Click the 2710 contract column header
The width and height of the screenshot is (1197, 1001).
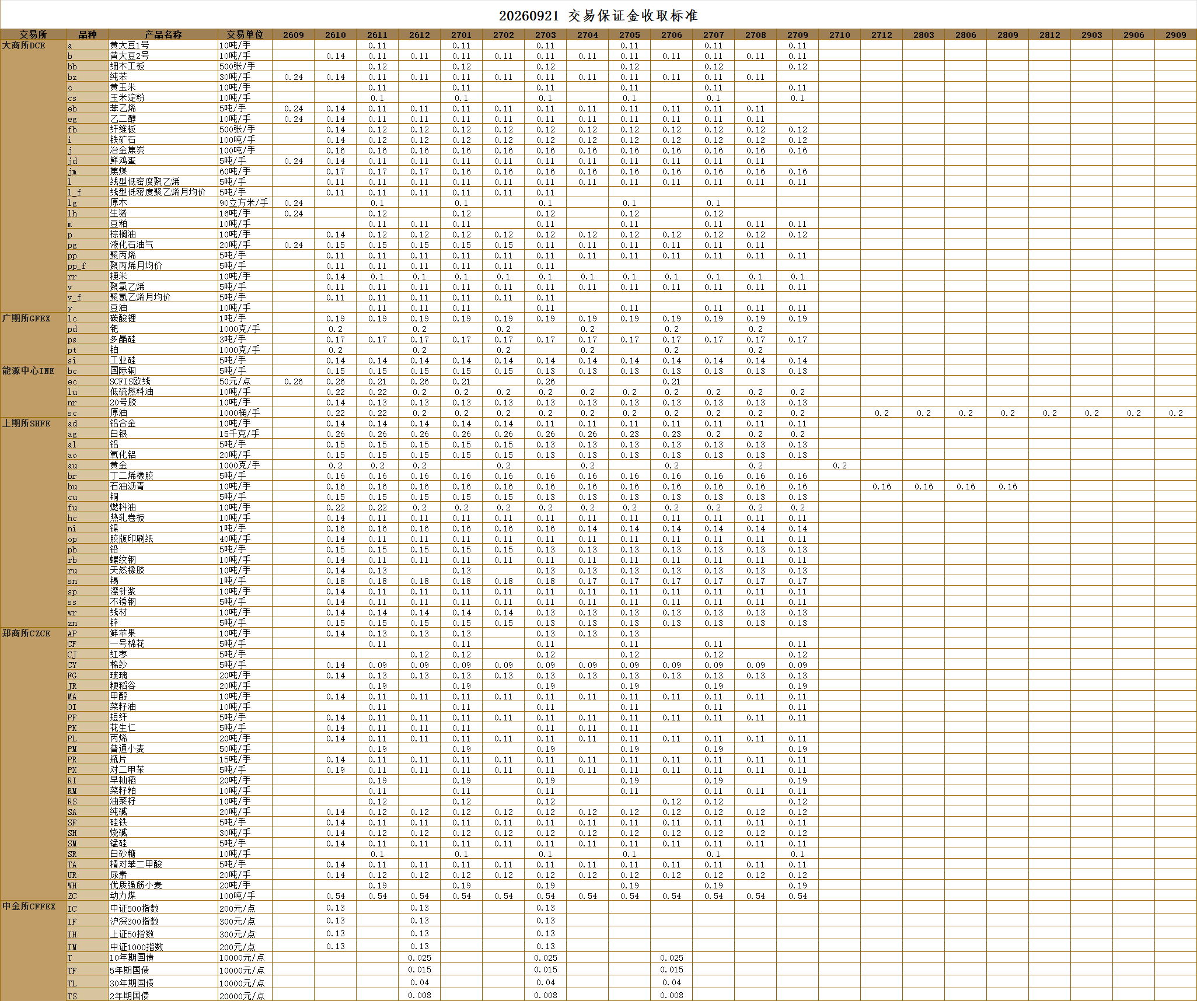point(840,34)
